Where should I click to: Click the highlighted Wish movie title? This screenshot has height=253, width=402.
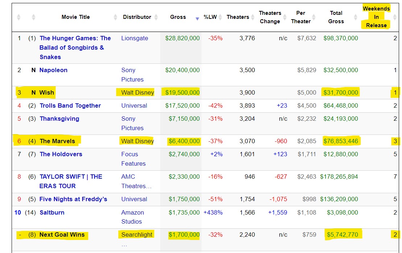[46, 93]
